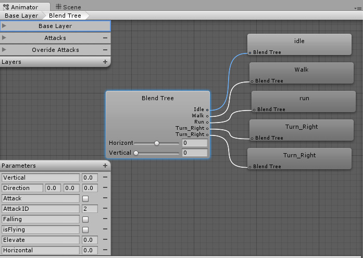Expand the Attacks layer triangle

(5, 38)
